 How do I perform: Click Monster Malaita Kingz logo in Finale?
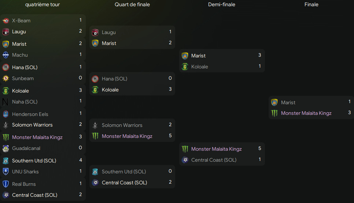[274, 113]
